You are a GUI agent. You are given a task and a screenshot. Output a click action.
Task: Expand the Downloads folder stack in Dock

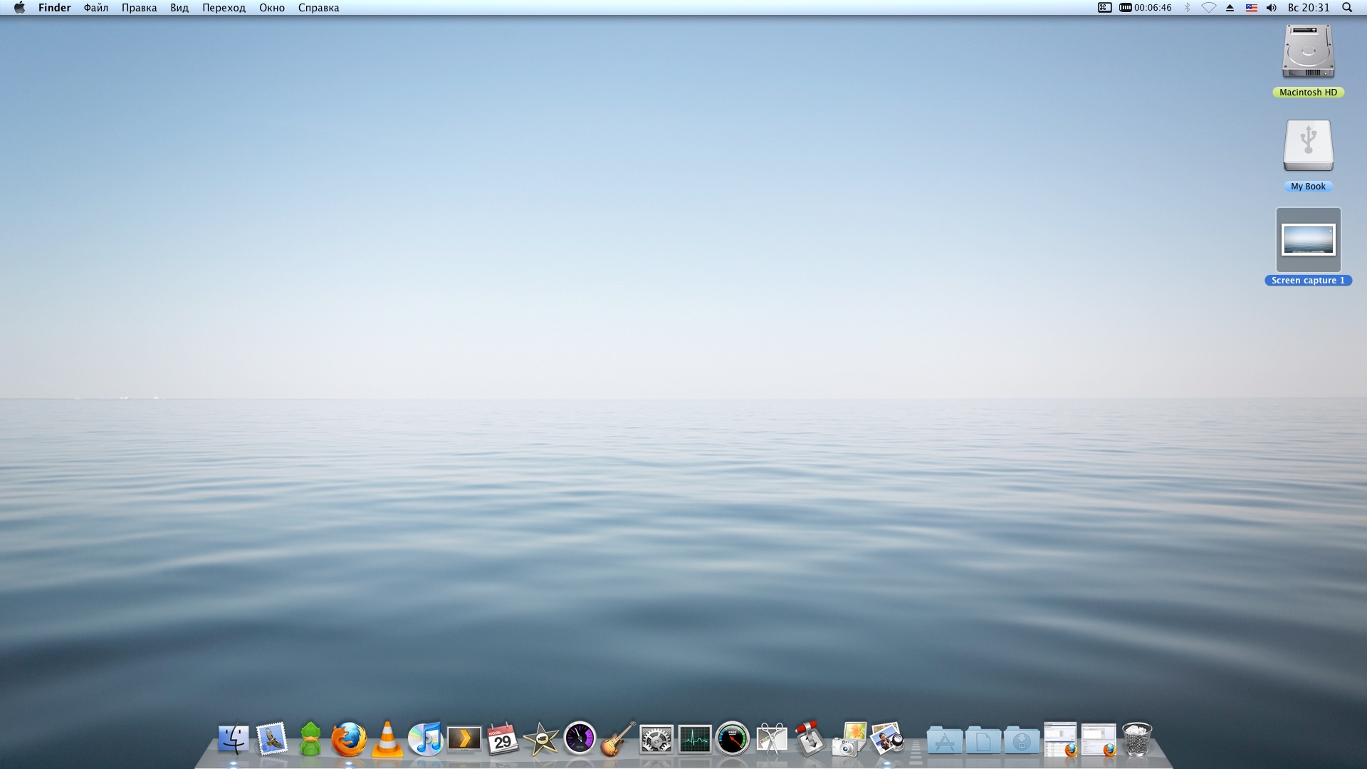pos(1022,741)
